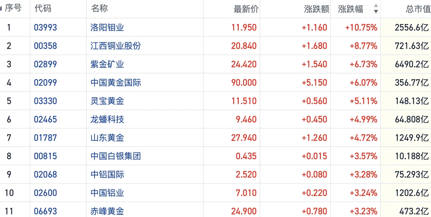Click stock code 02068
431x217 pixels.
(45, 175)
